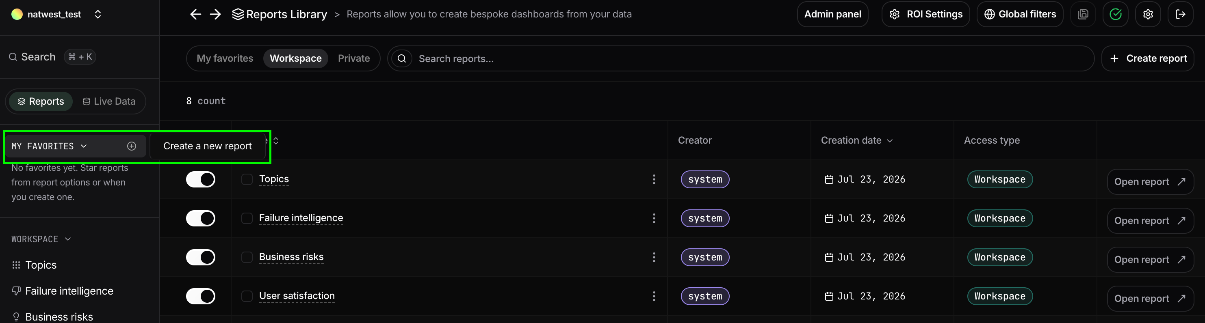Viewport: 1205px width, 323px height.
Task: Click the Jul 23, 2026 date on User satisfaction row
Action: coord(865,296)
